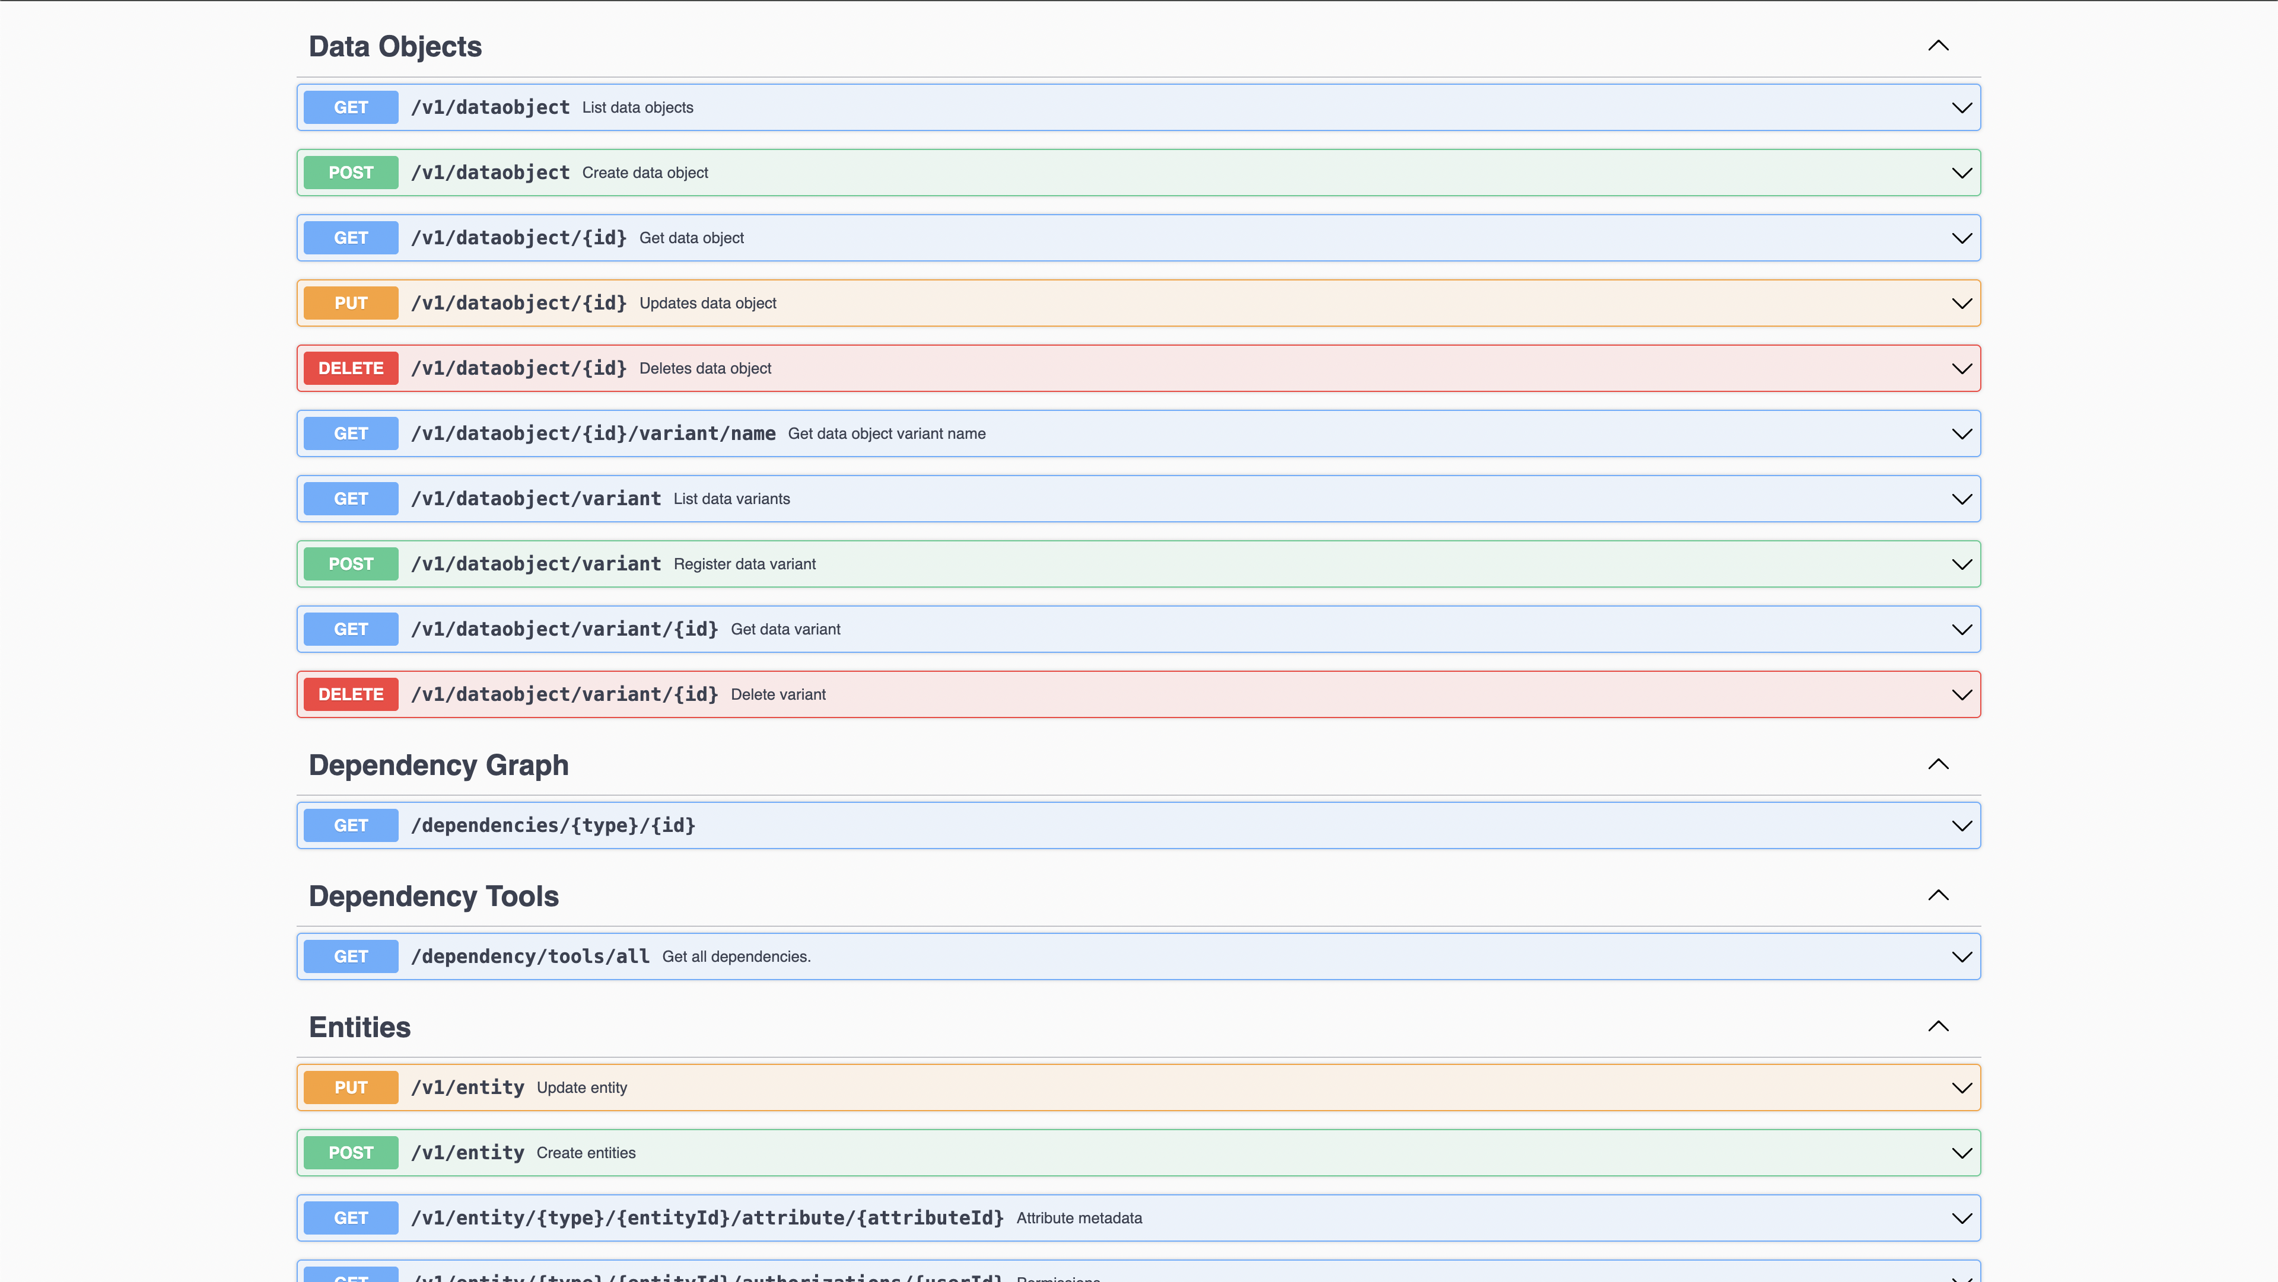Expand the List data objects chevron

pyautogui.click(x=1961, y=108)
